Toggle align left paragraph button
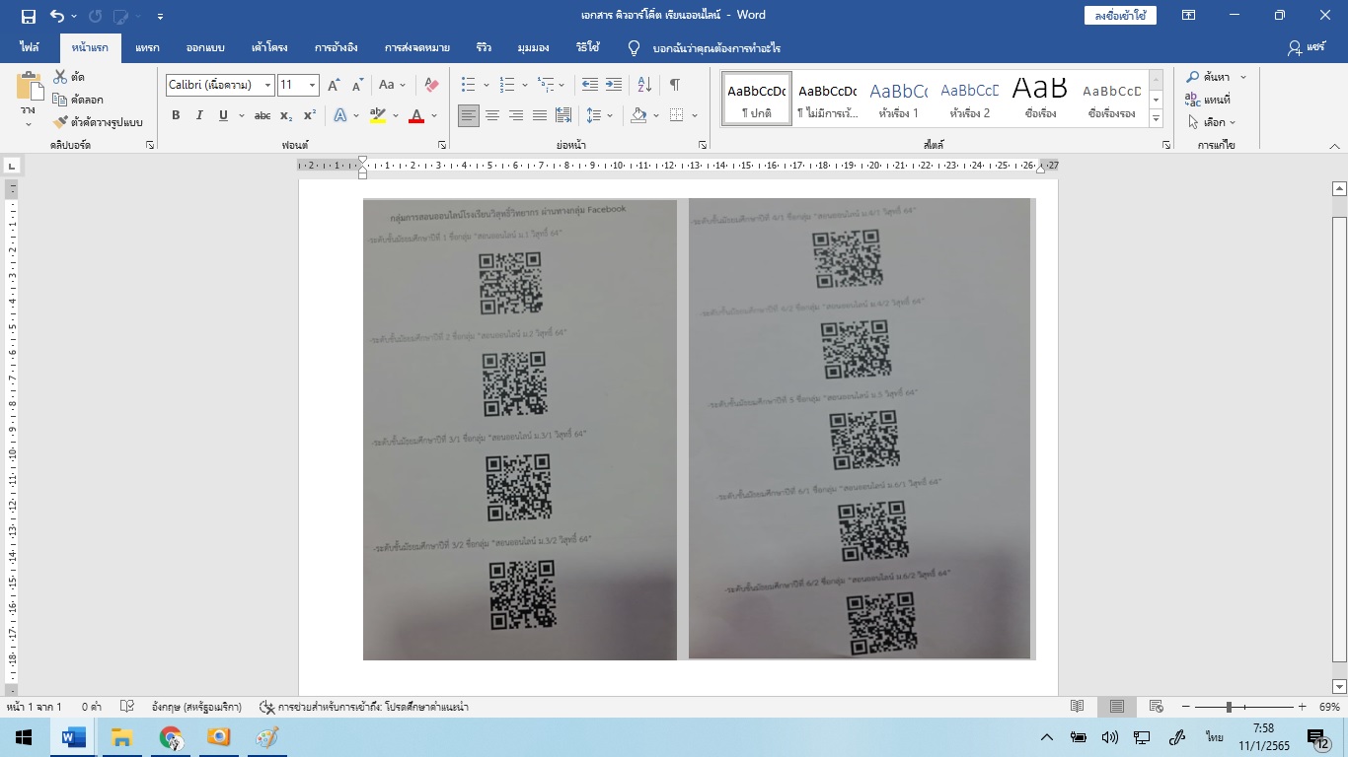The width and height of the screenshot is (1348, 757). point(468,115)
